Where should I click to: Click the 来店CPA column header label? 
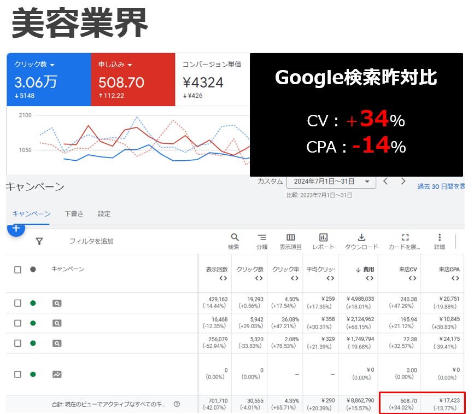coord(449,269)
